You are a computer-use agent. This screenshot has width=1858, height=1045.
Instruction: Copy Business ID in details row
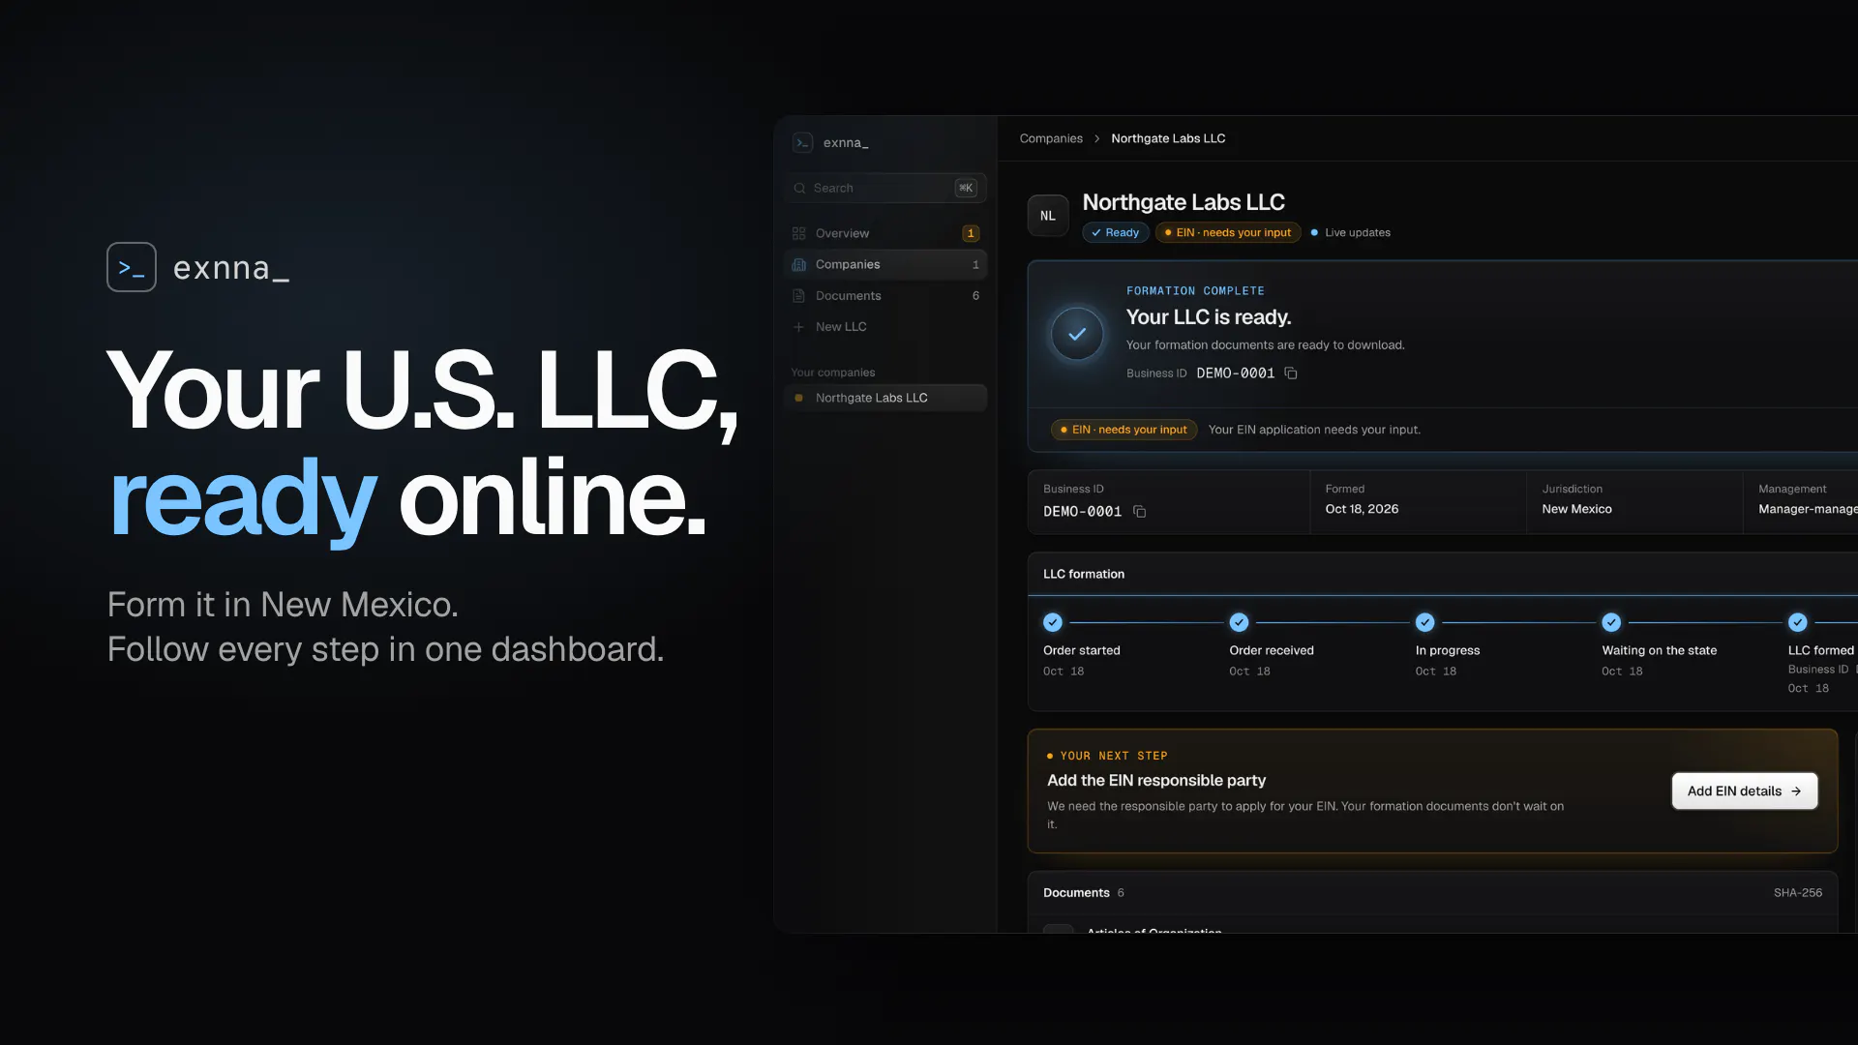click(x=1140, y=511)
